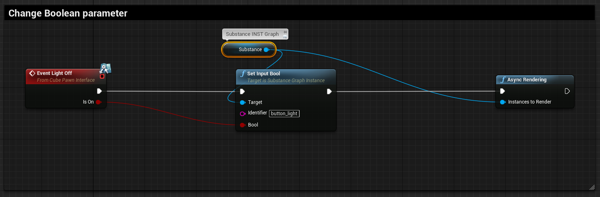
Task: Click the Target blue input pin
Action: [x=242, y=102]
